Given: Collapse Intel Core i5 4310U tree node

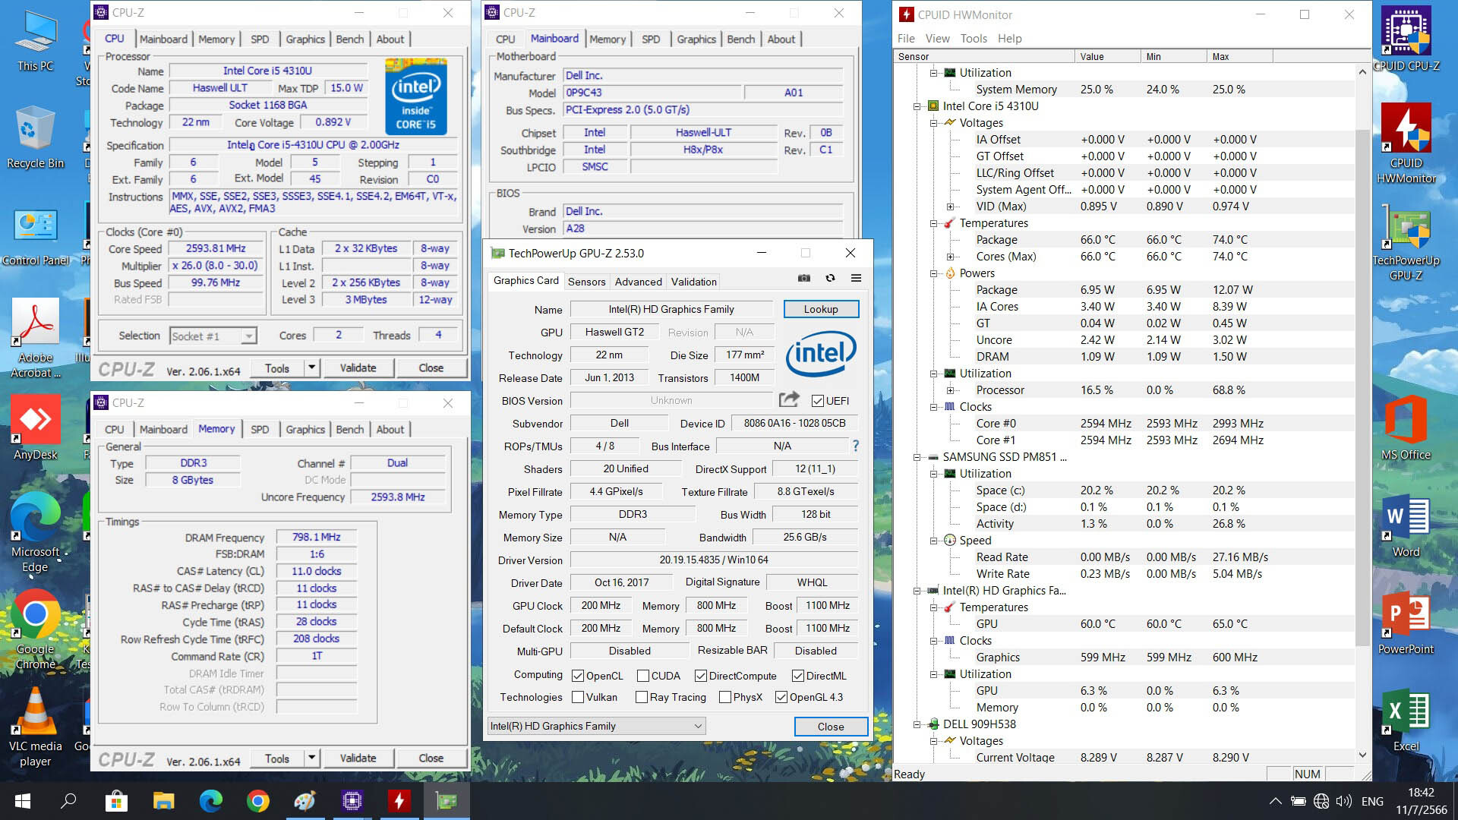Looking at the screenshot, I should [x=917, y=106].
